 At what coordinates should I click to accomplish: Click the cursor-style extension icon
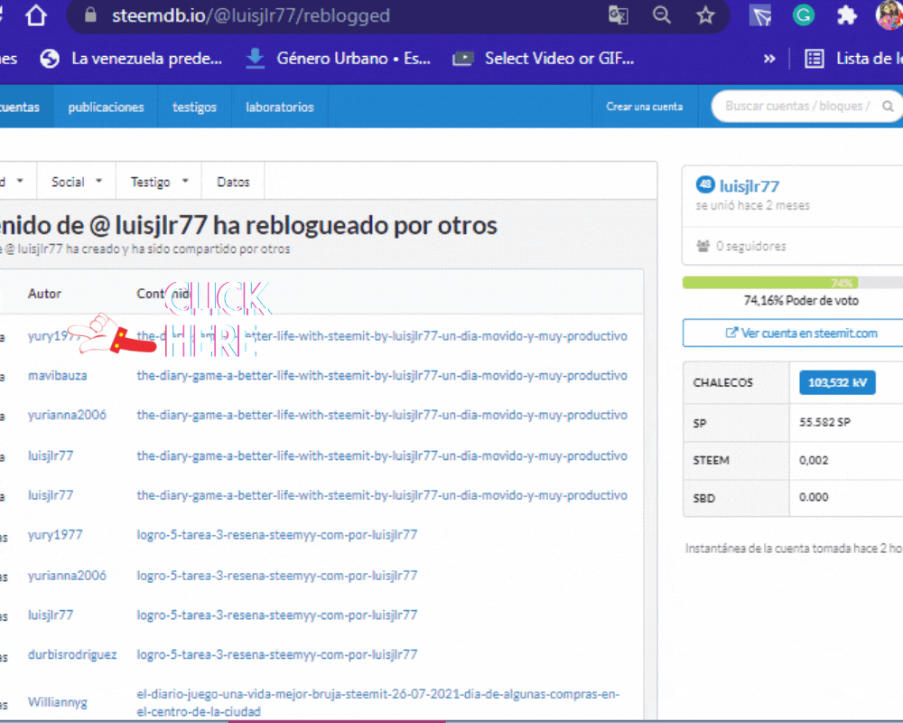(760, 15)
